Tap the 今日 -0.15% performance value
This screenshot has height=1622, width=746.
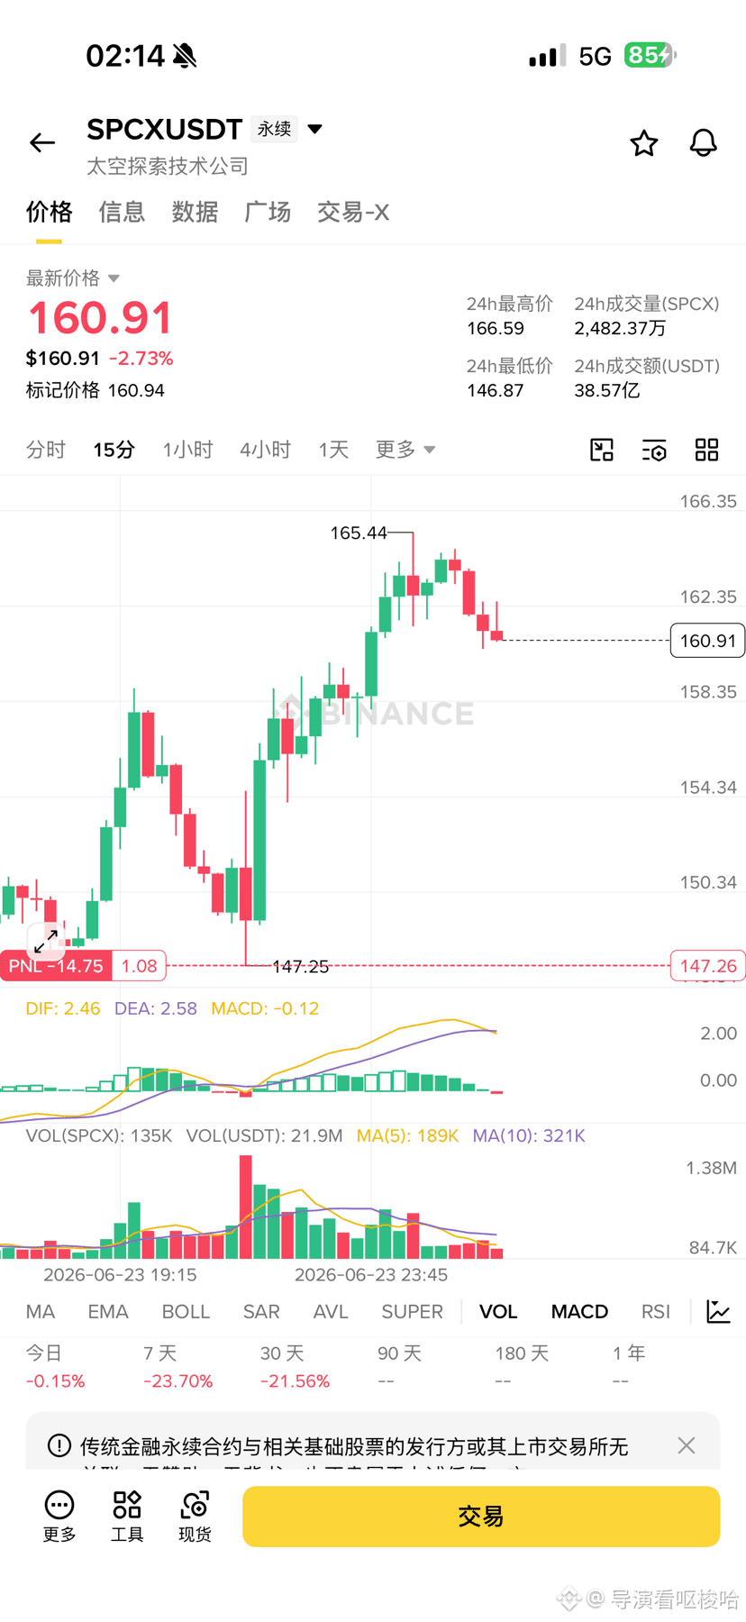point(56,1381)
